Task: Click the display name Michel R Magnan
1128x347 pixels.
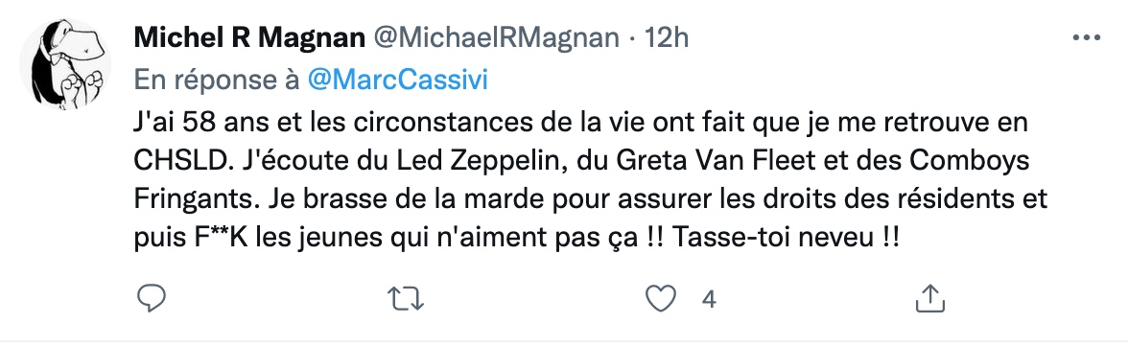Action: pyautogui.click(x=249, y=38)
